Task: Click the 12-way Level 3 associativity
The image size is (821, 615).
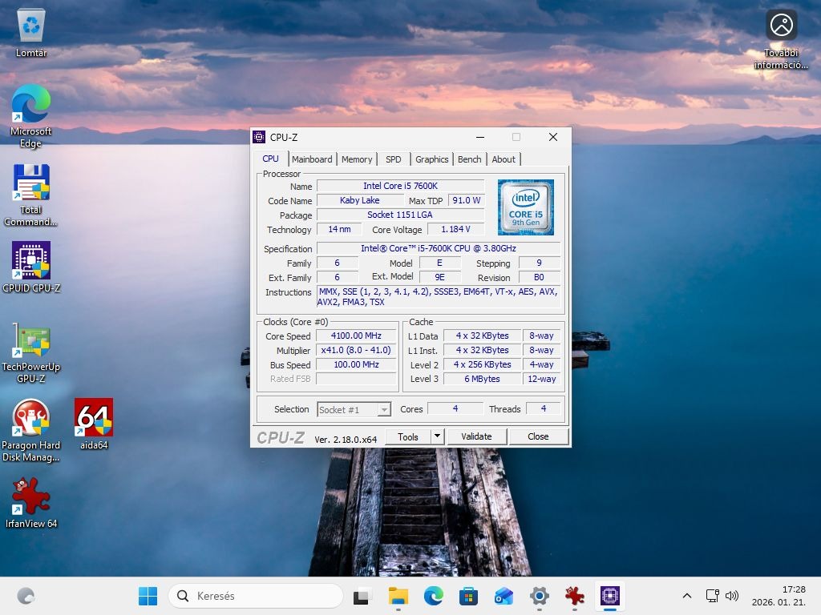Action: [542, 379]
